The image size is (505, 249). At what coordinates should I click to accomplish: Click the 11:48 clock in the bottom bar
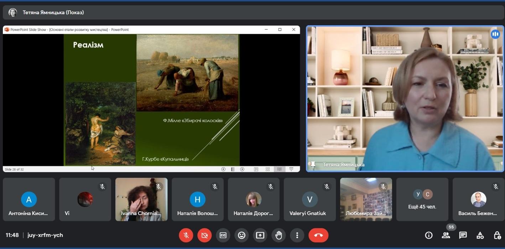click(12, 235)
